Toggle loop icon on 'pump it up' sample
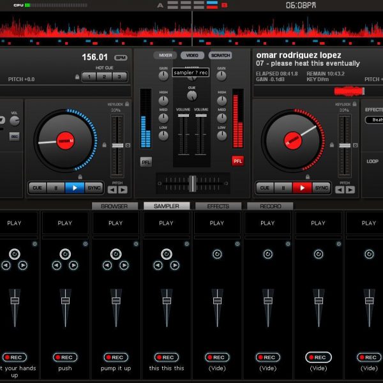This screenshot has width=383, height=383. 116,254
